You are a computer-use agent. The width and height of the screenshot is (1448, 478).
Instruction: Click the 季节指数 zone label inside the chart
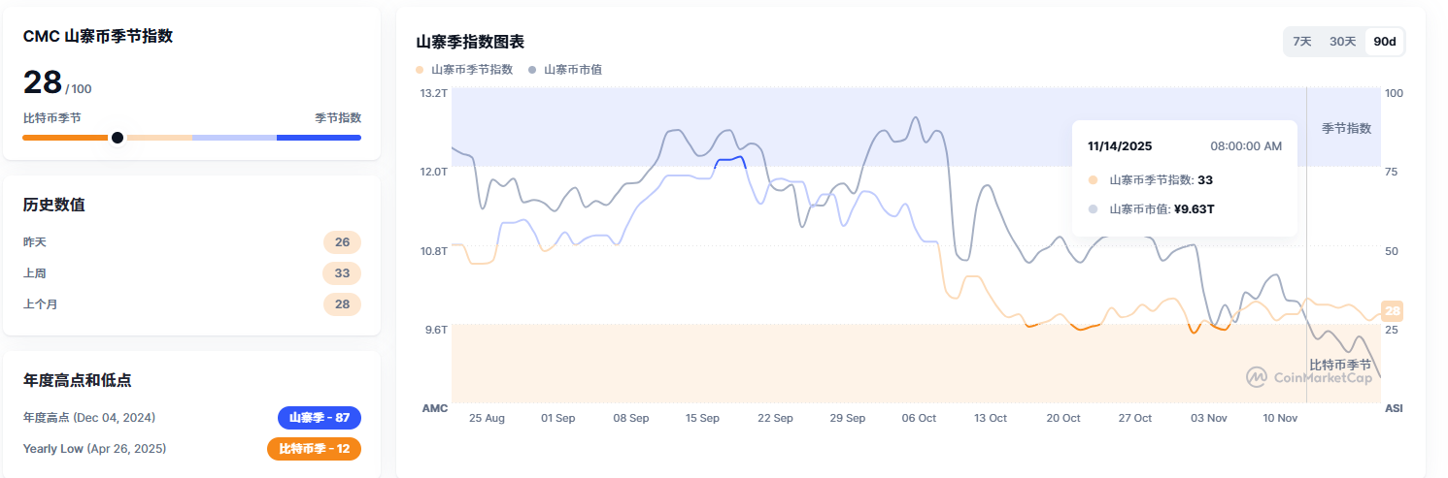pos(1346,128)
